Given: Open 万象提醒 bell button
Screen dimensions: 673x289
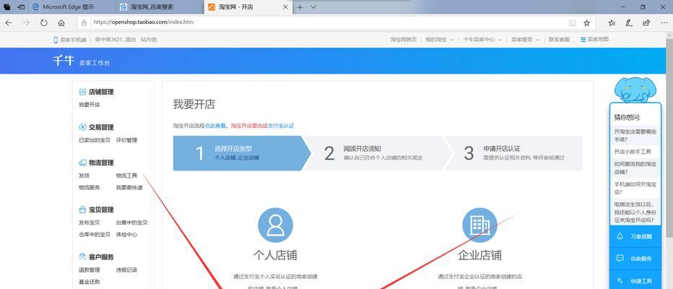Looking at the screenshot, I should 635,236.
